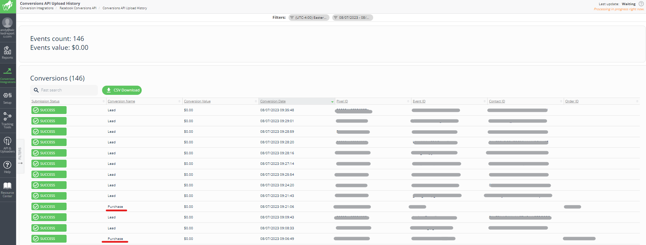
Task: Click date 08/07/2023 09:21:43
Action: [277, 196]
